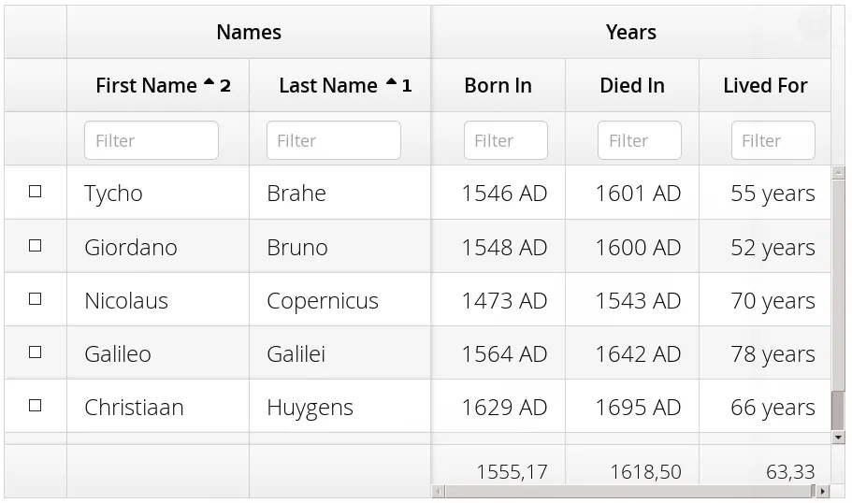The image size is (852, 503).
Task: Sort by the Died In column header
Action: click(x=632, y=85)
